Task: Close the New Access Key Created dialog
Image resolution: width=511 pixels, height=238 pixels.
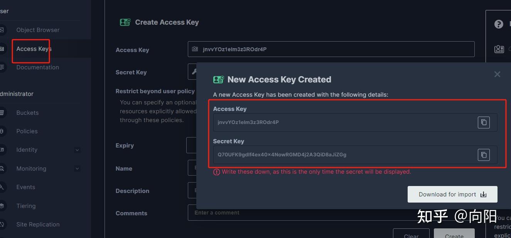Action: click(x=497, y=74)
